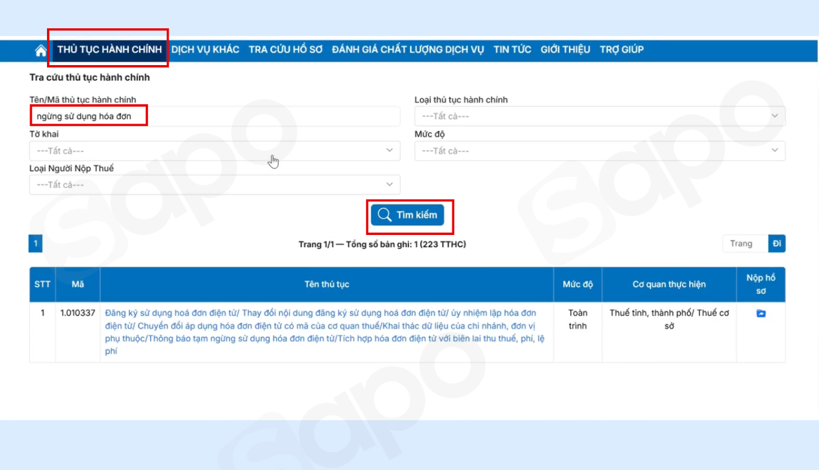Open the Mức độ dropdown
819x470 pixels.
click(x=599, y=151)
